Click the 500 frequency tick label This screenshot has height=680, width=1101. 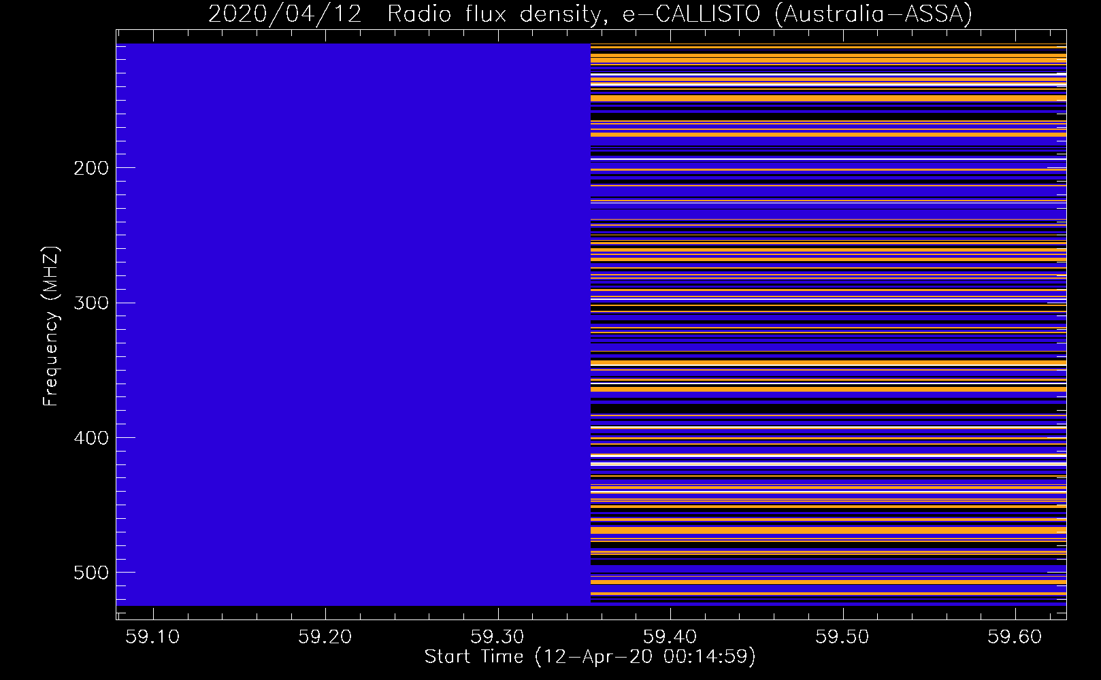coord(91,573)
